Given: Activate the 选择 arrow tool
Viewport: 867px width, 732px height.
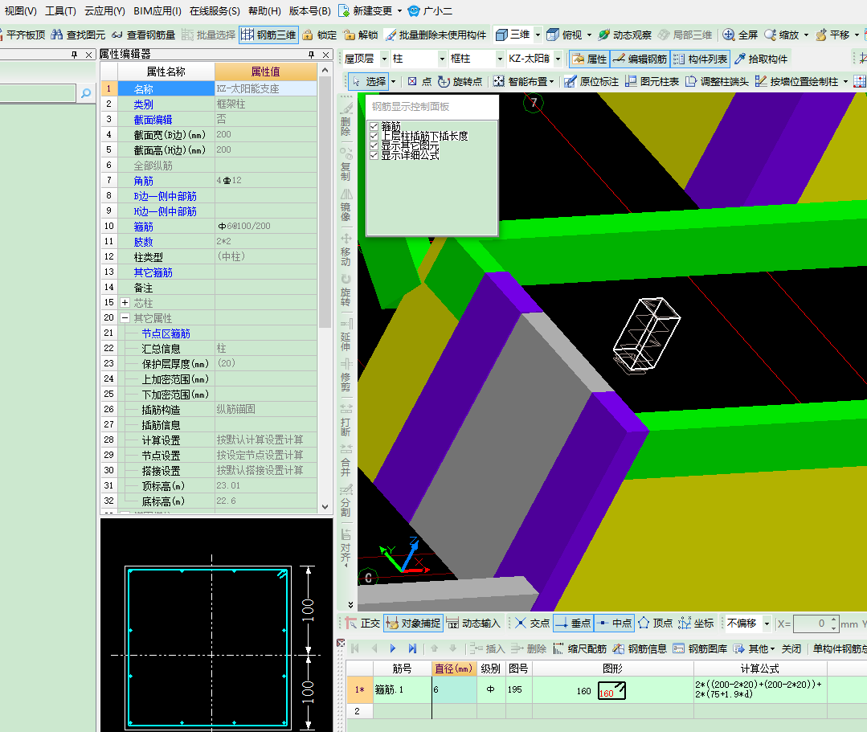Looking at the screenshot, I should [369, 81].
